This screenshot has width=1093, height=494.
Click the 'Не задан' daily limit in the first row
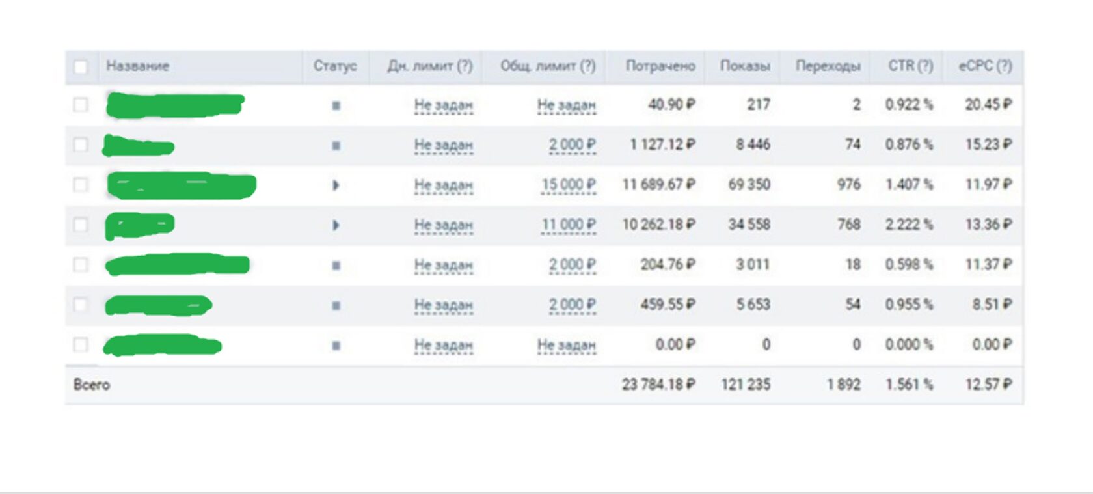click(444, 105)
